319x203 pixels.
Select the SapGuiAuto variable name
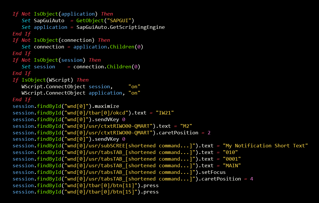[x=49, y=20]
